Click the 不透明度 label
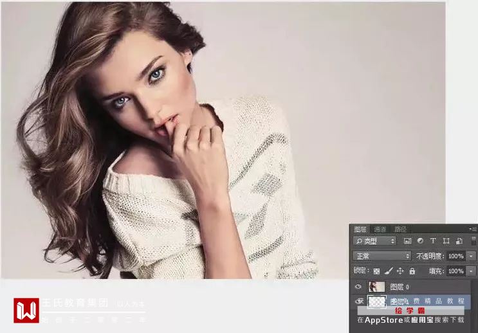This screenshot has height=333, width=478. coord(430,256)
